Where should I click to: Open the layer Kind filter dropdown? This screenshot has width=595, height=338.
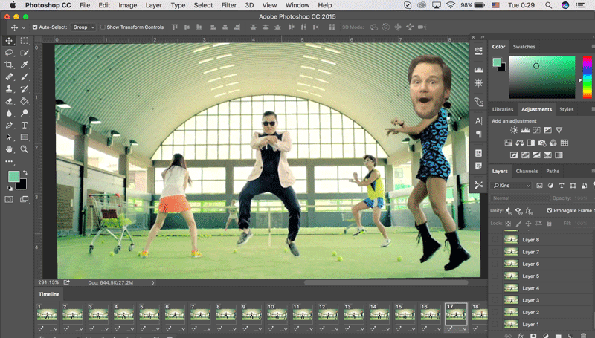[x=512, y=185]
